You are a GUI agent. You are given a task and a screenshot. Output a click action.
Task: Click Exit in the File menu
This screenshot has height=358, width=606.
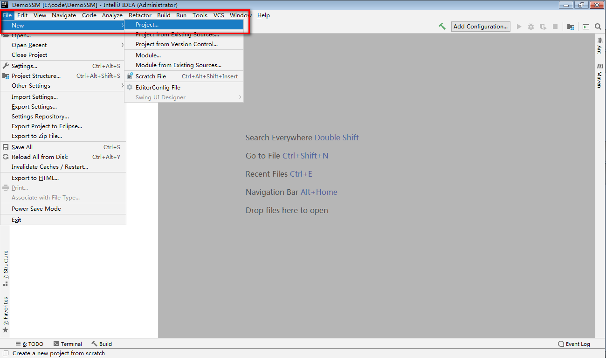click(63, 220)
